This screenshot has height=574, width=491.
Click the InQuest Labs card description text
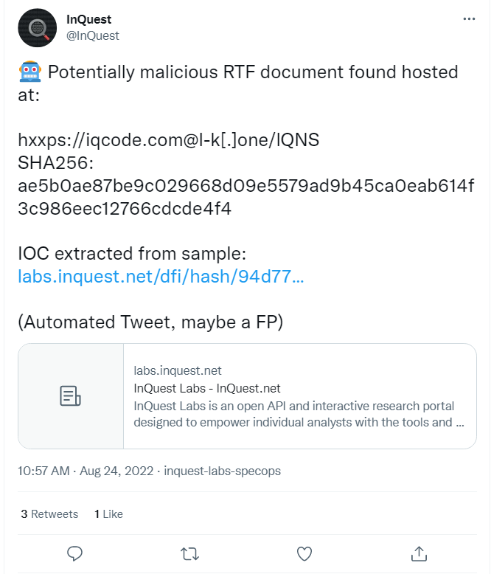click(x=299, y=414)
